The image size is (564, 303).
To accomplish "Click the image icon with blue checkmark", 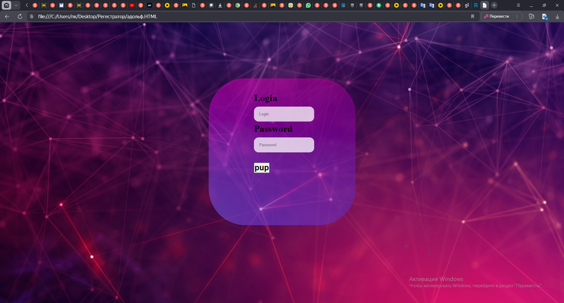I will click(545, 17).
